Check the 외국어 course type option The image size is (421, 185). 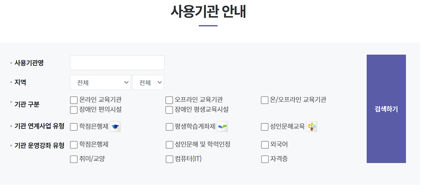[264, 144]
